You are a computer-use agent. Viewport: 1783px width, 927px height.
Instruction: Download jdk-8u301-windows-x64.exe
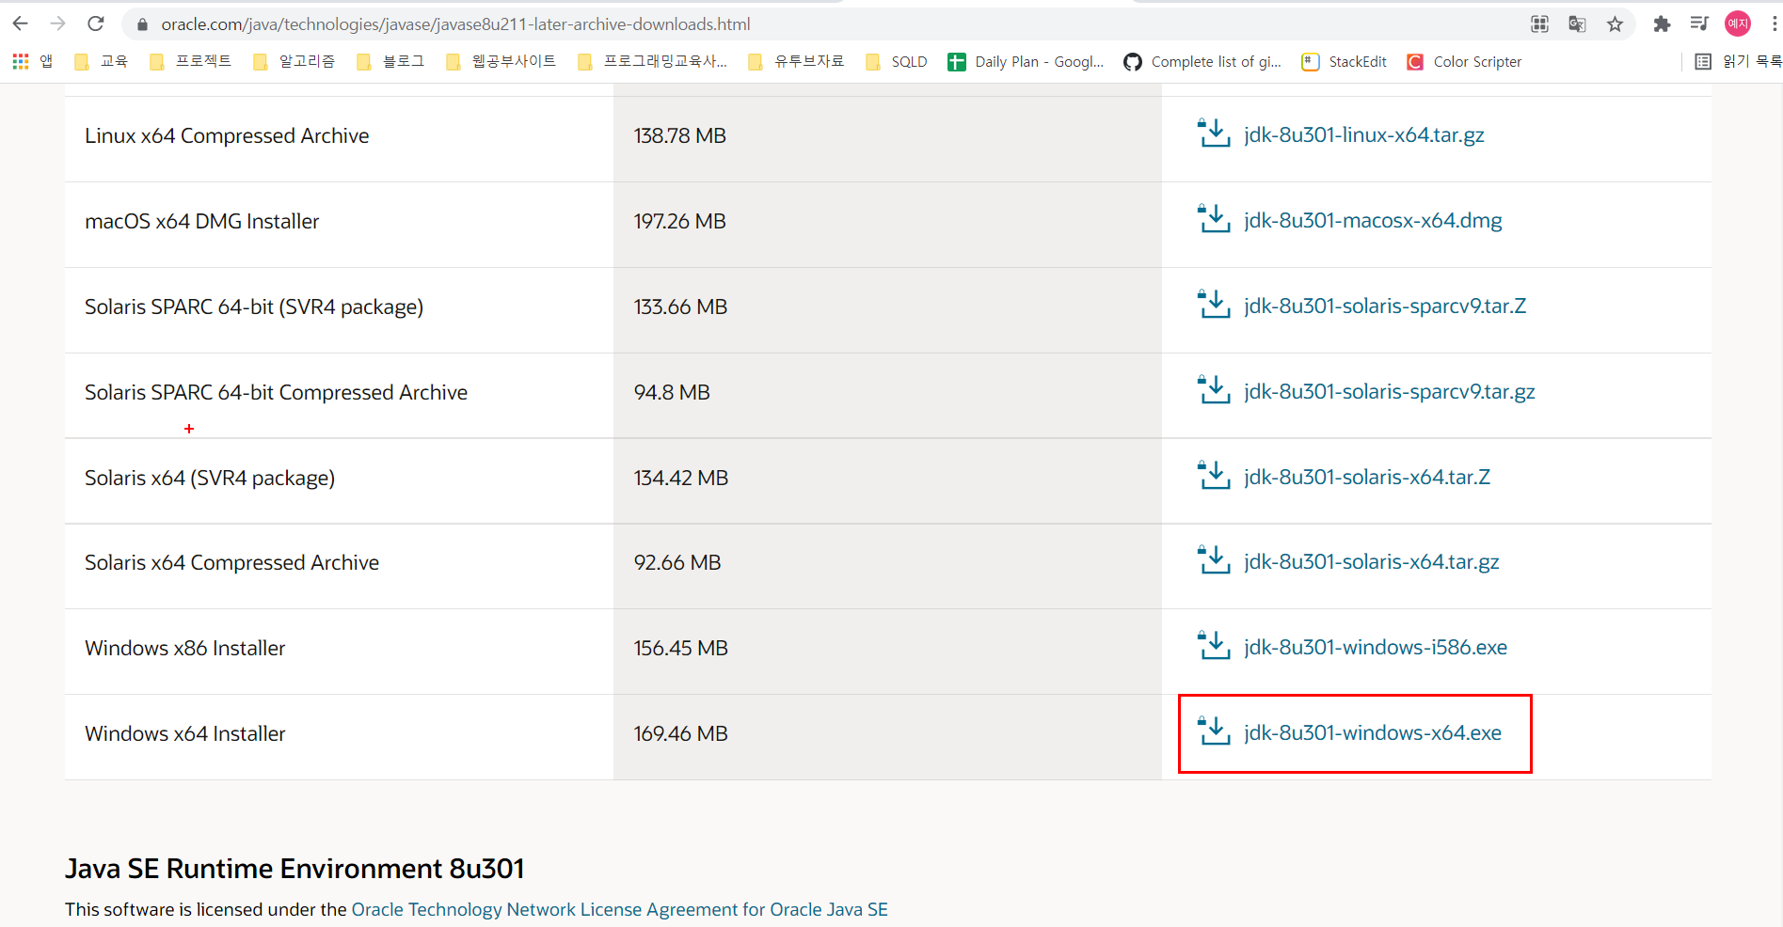tap(1372, 732)
